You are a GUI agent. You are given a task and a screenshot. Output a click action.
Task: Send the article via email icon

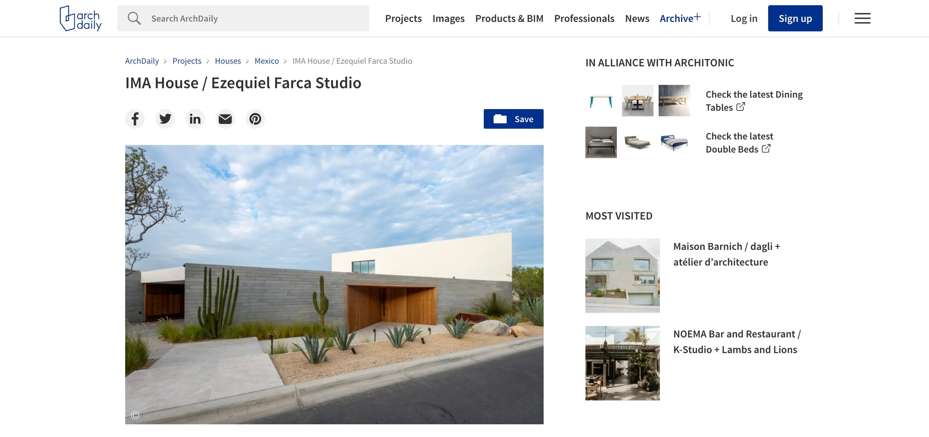(225, 119)
